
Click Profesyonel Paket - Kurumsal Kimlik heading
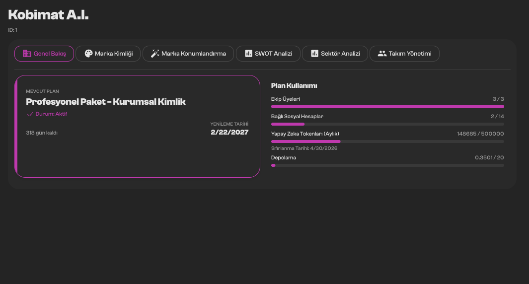(106, 102)
